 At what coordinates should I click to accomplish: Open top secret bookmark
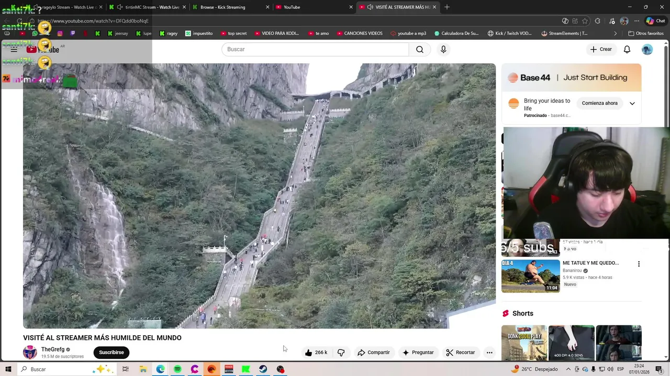click(x=233, y=33)
